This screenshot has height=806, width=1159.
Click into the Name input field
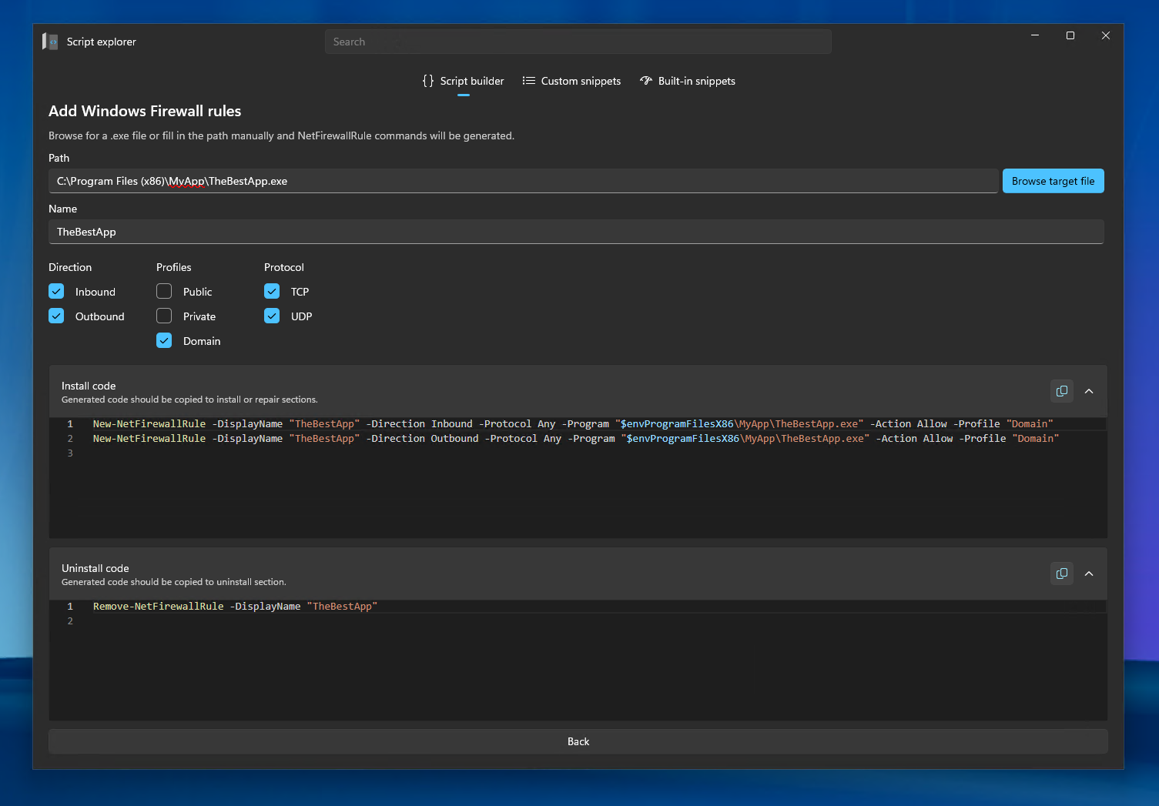pos(576,232)
